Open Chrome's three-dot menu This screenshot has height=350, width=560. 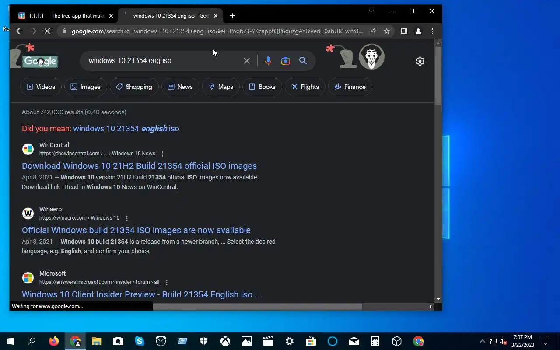pyautogui.click(x=432, y=31)
